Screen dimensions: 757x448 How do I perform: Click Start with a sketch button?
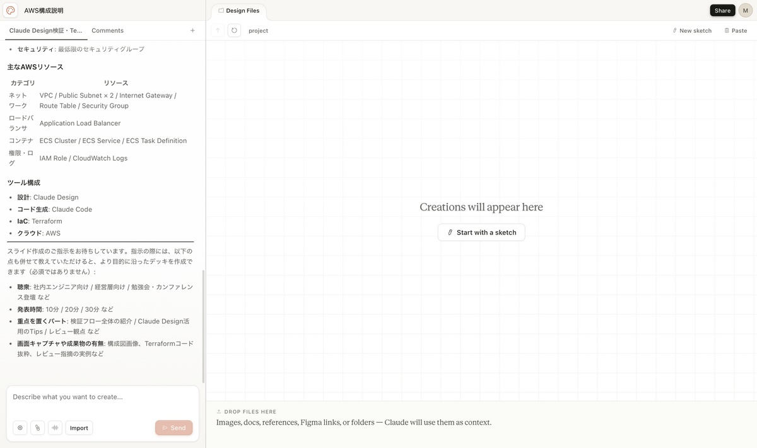481,233
